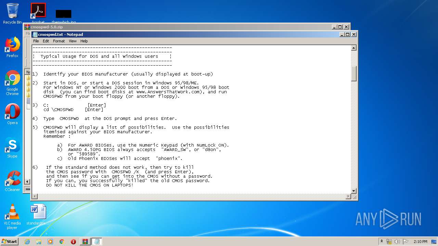Click the Notepad title bar icon
438x246 pixels.
[35, 35]
